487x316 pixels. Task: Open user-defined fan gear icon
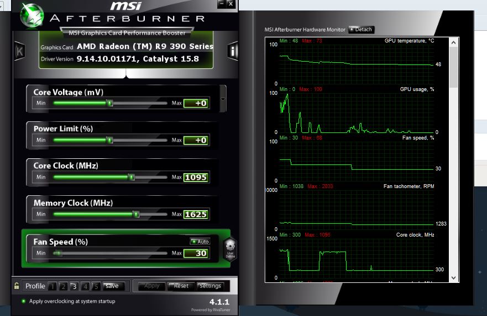tap(230, 249)
